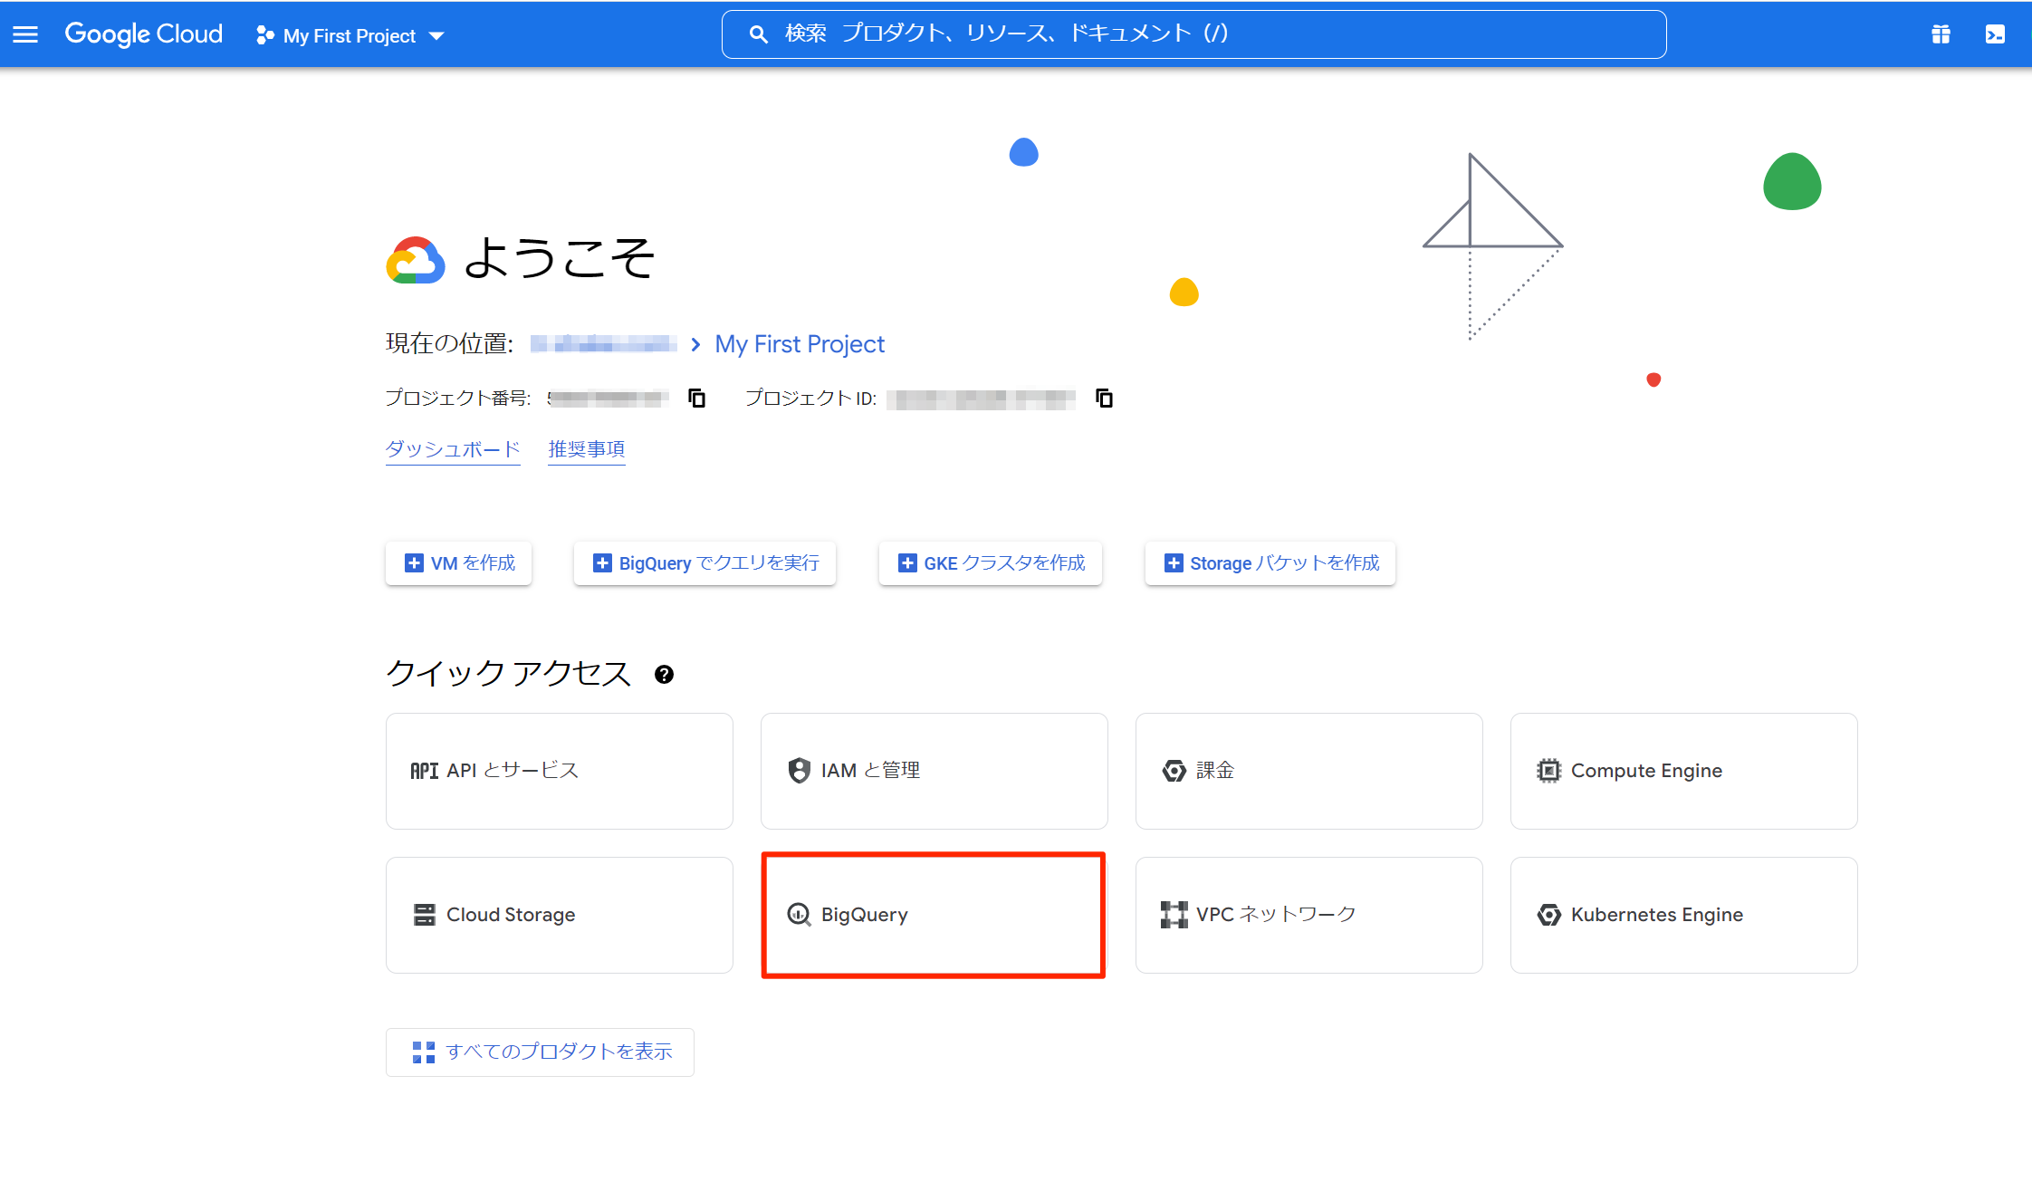2032x1201 pixels.
Task: Open the API とサービス card
Action: (x=560, y=771)
